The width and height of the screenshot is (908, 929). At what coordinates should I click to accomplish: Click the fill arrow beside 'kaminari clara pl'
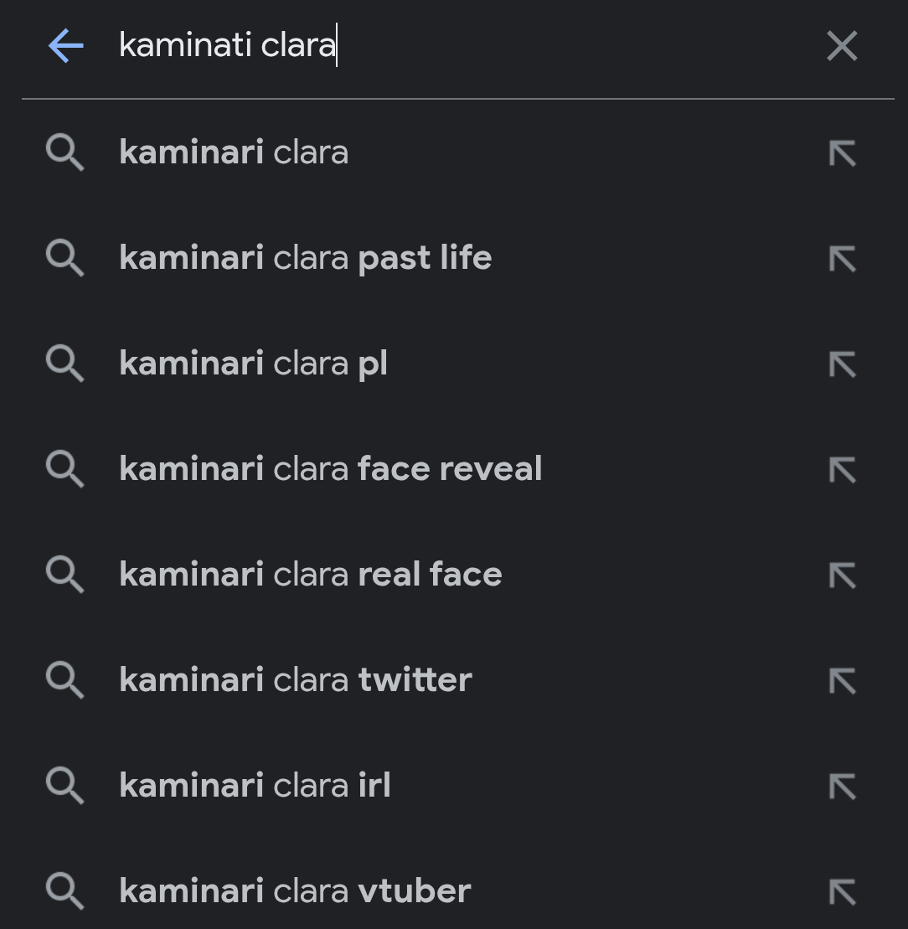click(x=842, y=364)
